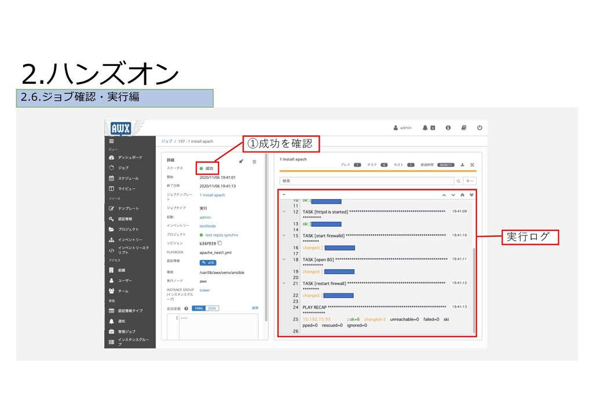Open the admin launched-by link

[206, 217]
